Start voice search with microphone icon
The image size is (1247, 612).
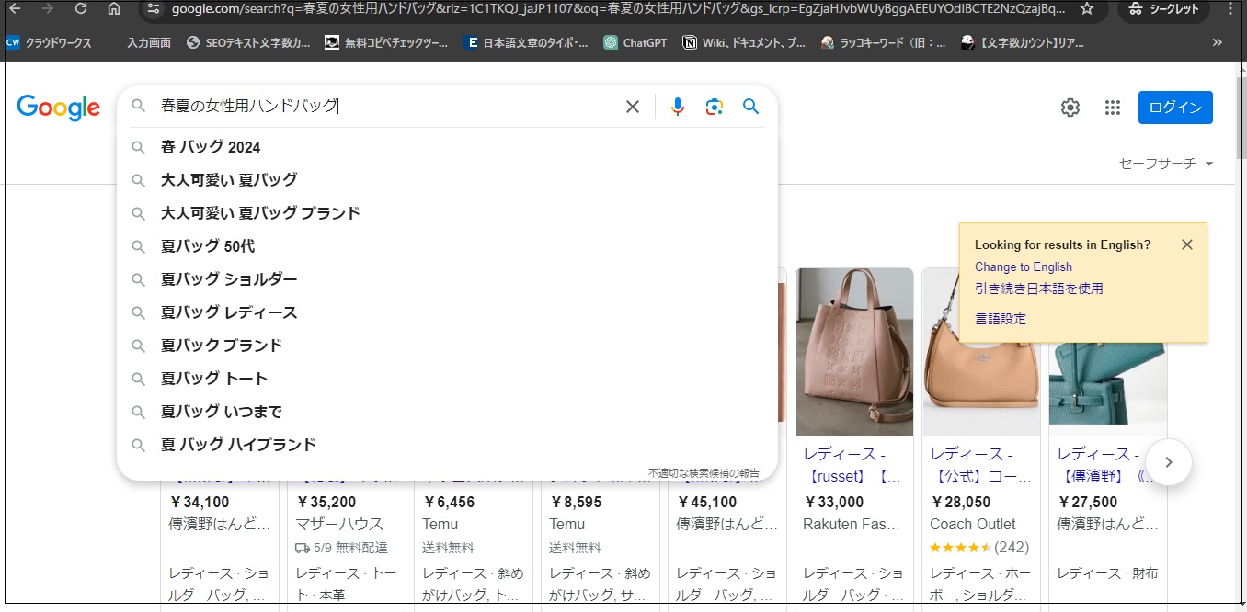point(678,107)
